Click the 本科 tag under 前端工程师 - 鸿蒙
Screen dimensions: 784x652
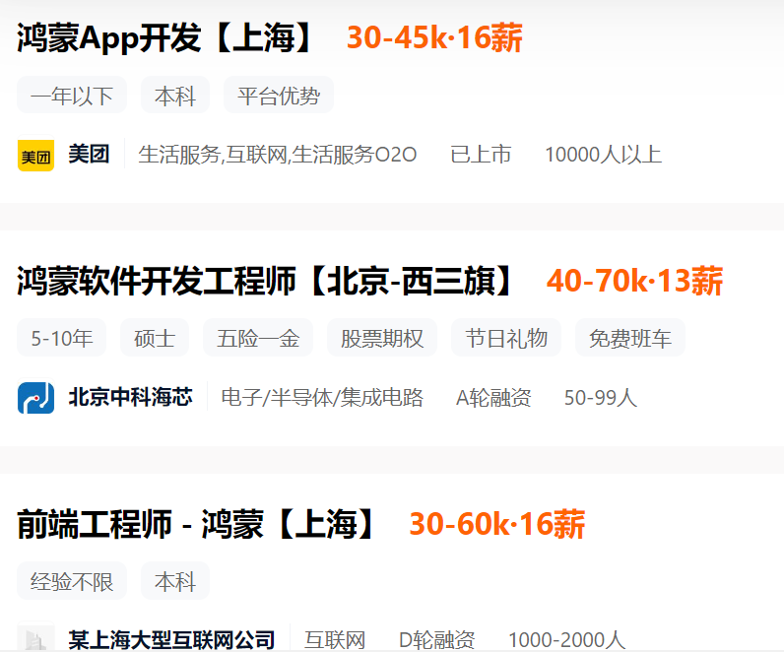175,581
